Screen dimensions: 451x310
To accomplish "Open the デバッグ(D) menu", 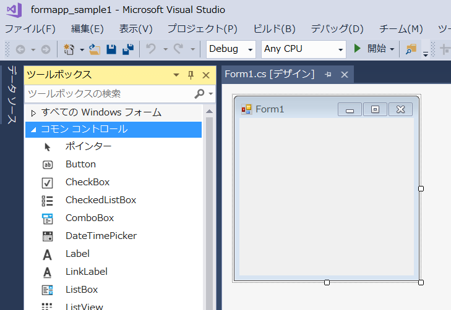I will click(337, 28).
